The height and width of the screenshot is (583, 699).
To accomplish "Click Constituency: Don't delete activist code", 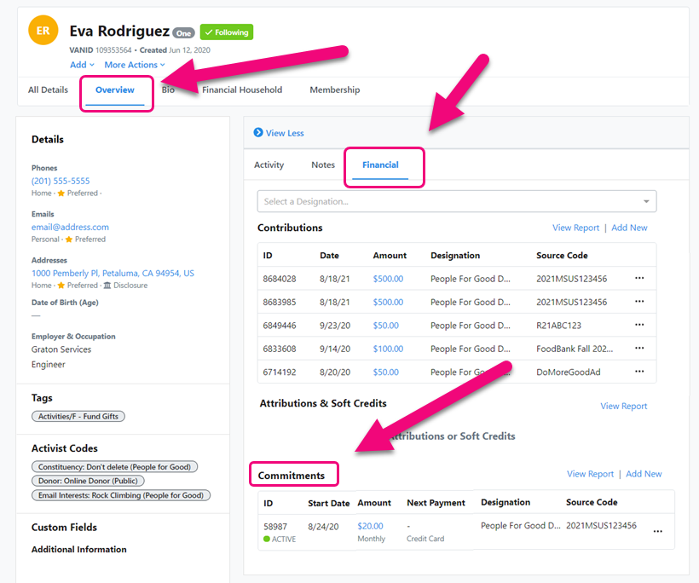I will [114, 467].
